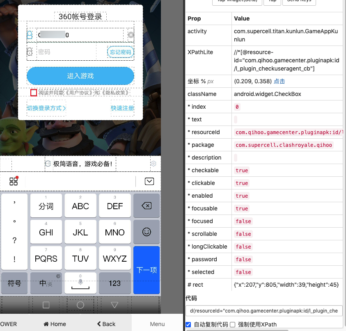
Task: Click the 进入游戏 button
Action: (80, 76)
